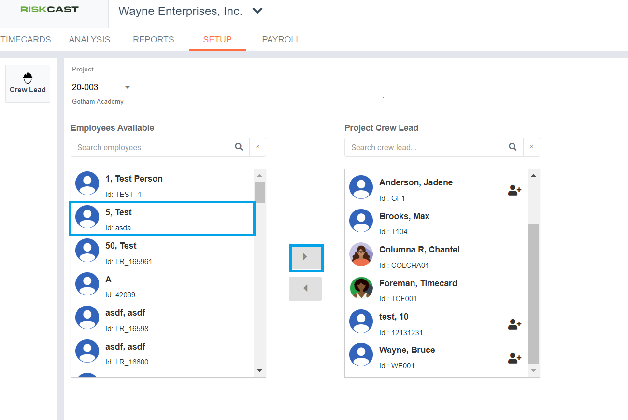
Task: Clear the employees search with x
Action: (x=257, y=147)
